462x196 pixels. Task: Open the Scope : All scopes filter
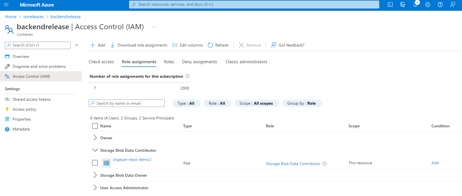(256, 103)
